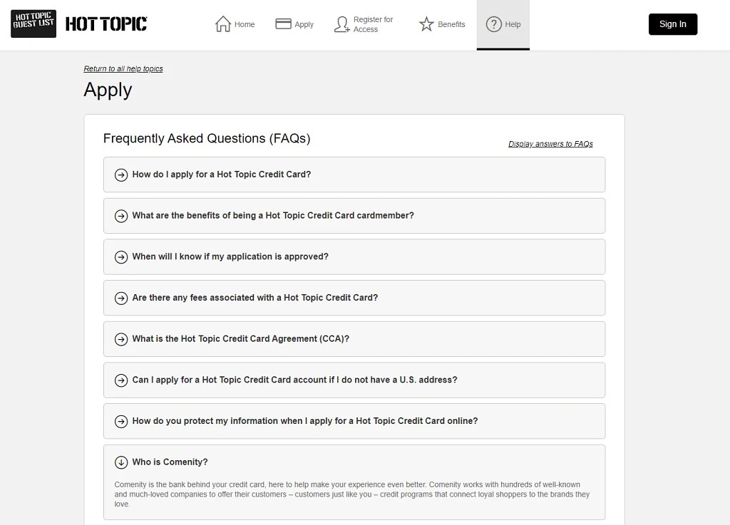Expand the cardmember benefits question
The image size is (730, 525).
[x=354, y=216]
